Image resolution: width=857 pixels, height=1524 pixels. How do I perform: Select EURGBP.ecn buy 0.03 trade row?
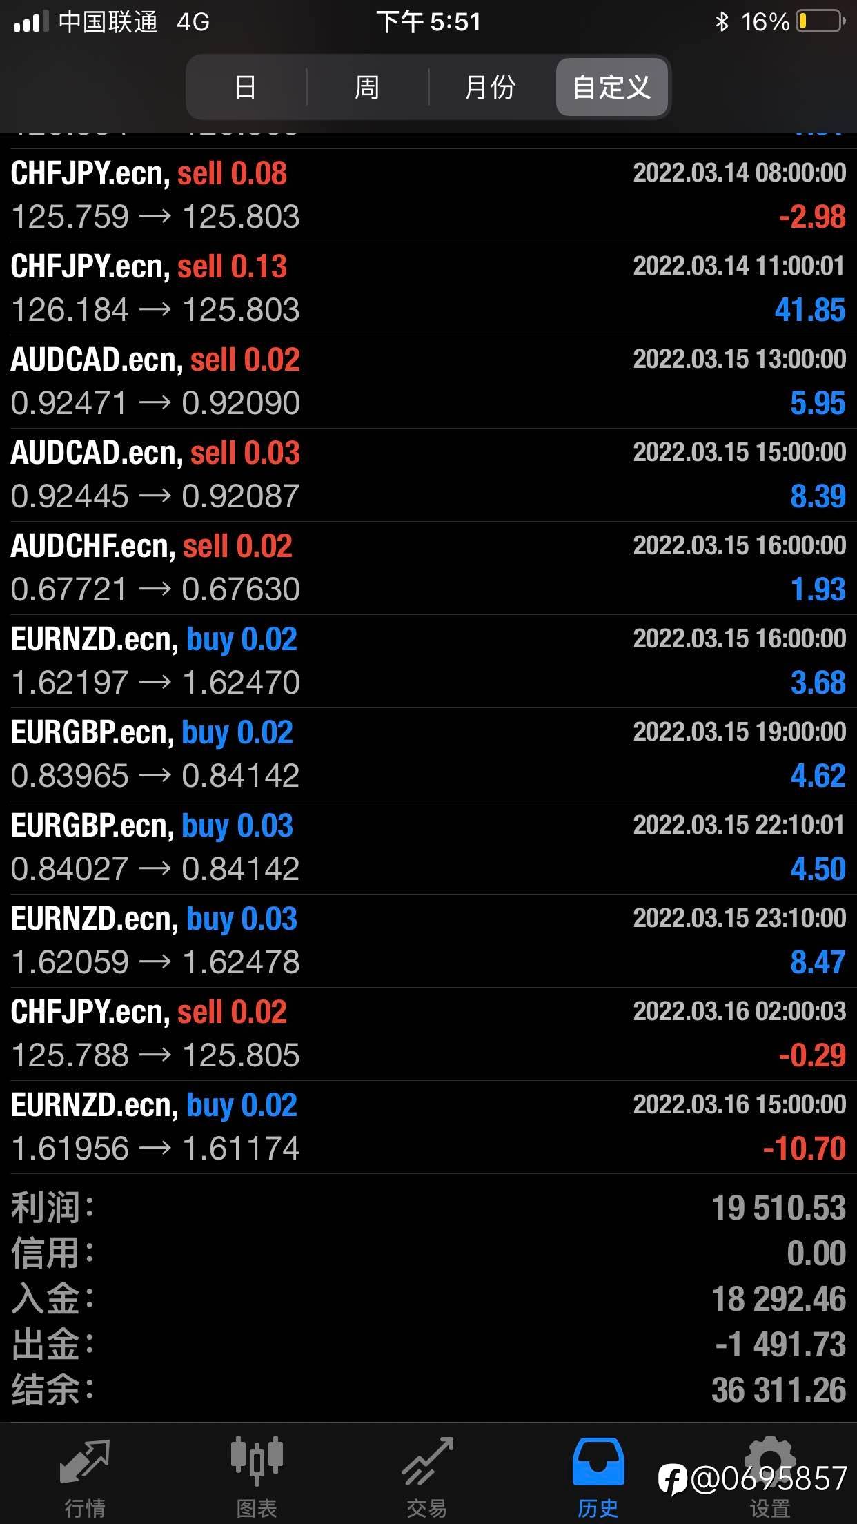pyautogui.click(x=428, y=848)
